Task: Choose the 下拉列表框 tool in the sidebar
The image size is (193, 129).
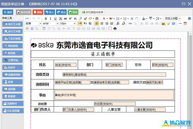Action: click(x=12, y=39)
